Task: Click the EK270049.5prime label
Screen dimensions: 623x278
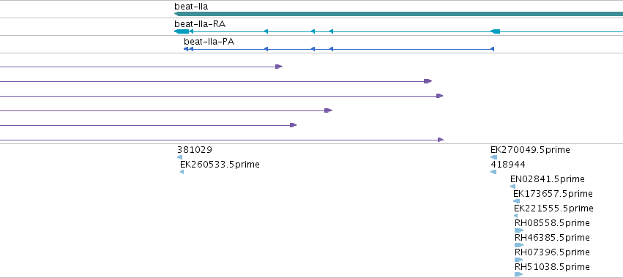Action: coord(531,150)
